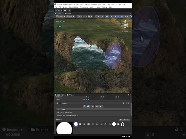Viewport: 186px width, 139px height.
Task: Open the Unity Cloud services icon
Action: point(65,10)
